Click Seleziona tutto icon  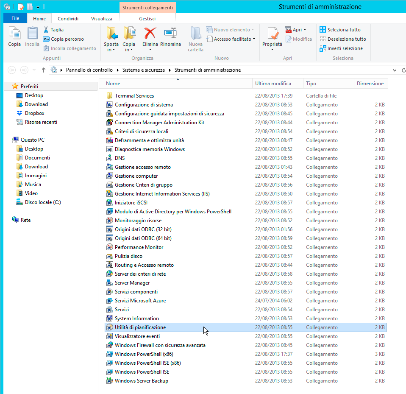tap(323, 30)
